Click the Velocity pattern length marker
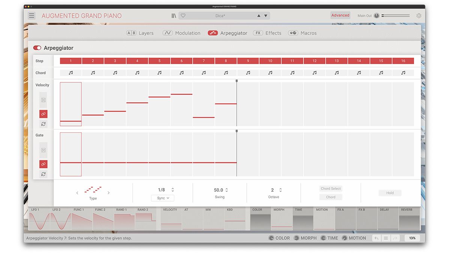450x253 pixels. 237,81
